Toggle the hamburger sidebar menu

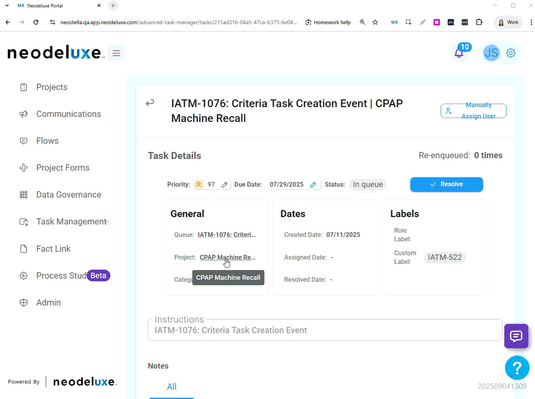tap(116, 53)
